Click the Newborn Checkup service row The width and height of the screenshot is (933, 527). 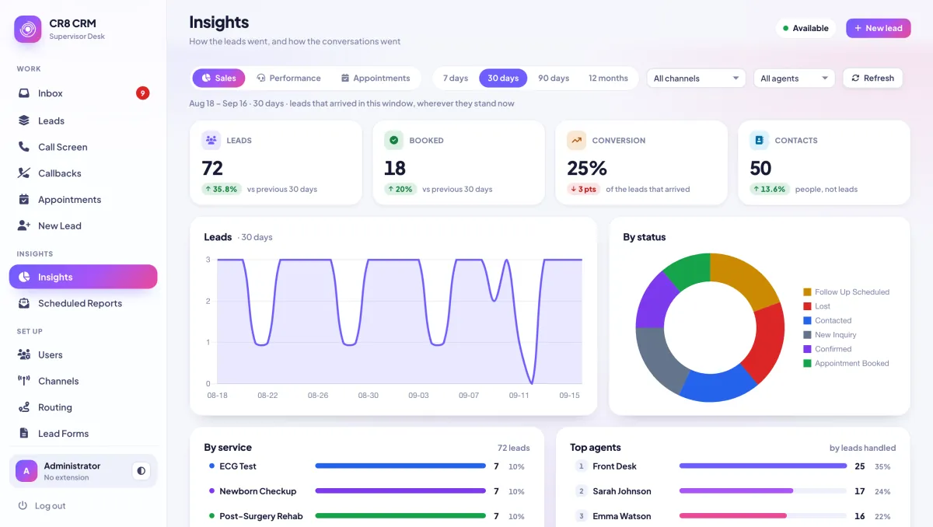click(367, 491)
